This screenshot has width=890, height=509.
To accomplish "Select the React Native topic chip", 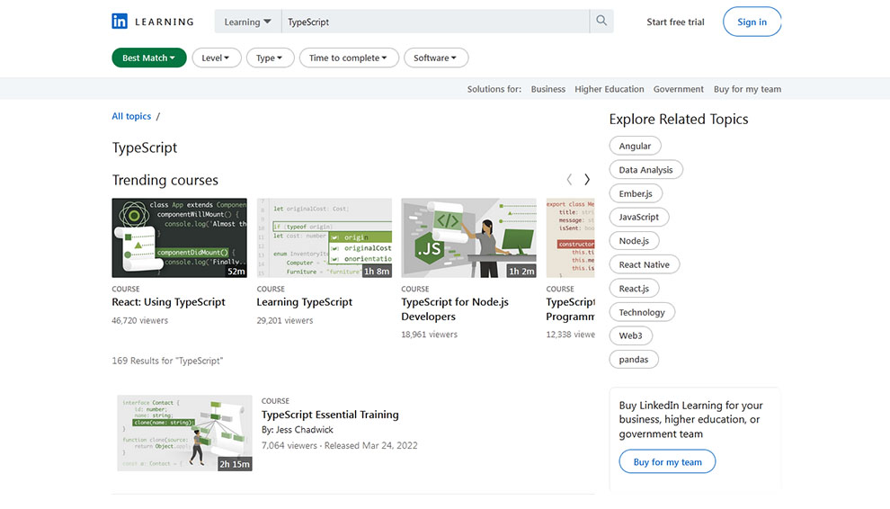I will coord(644,264).
